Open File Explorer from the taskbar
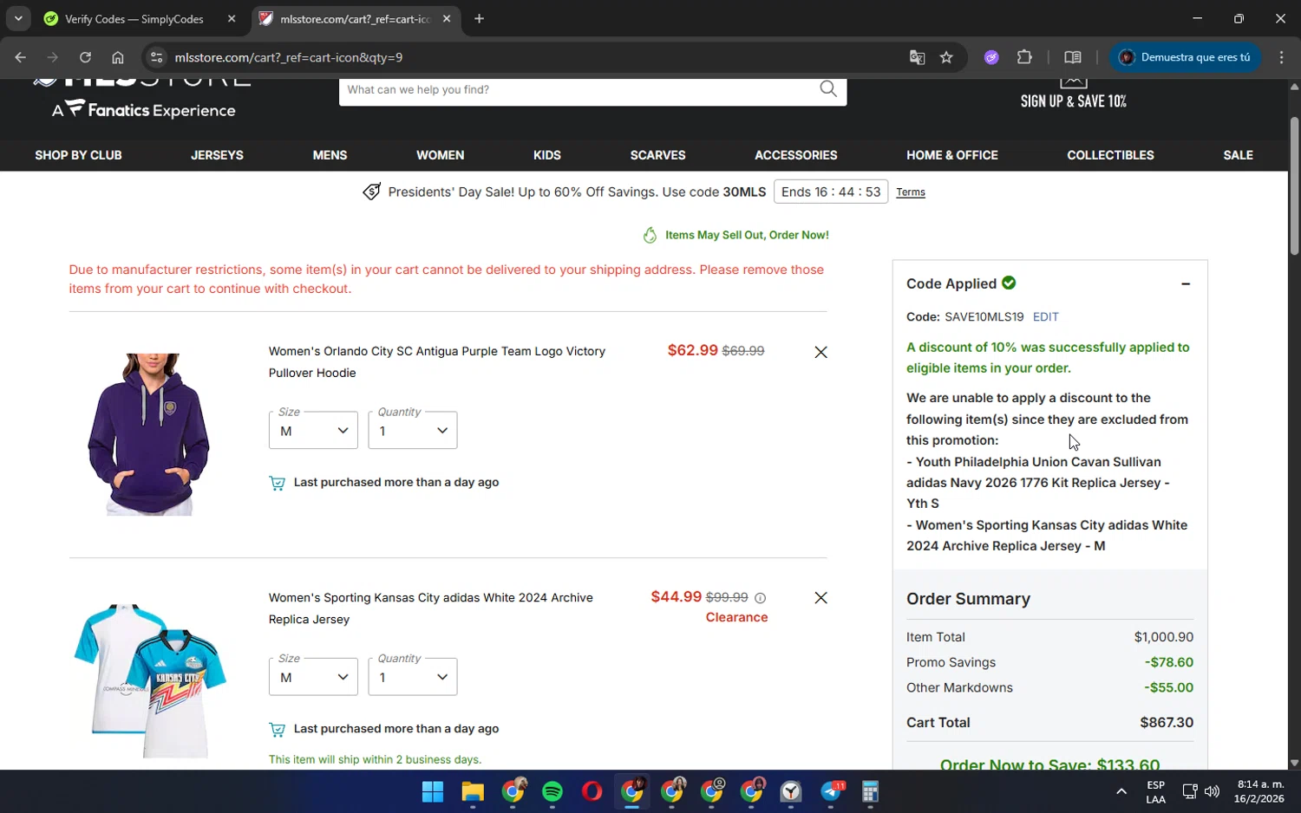 click(x=472, y=791)
